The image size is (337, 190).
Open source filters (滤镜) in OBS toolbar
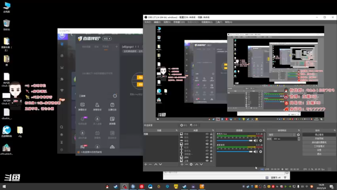point(194,125)
